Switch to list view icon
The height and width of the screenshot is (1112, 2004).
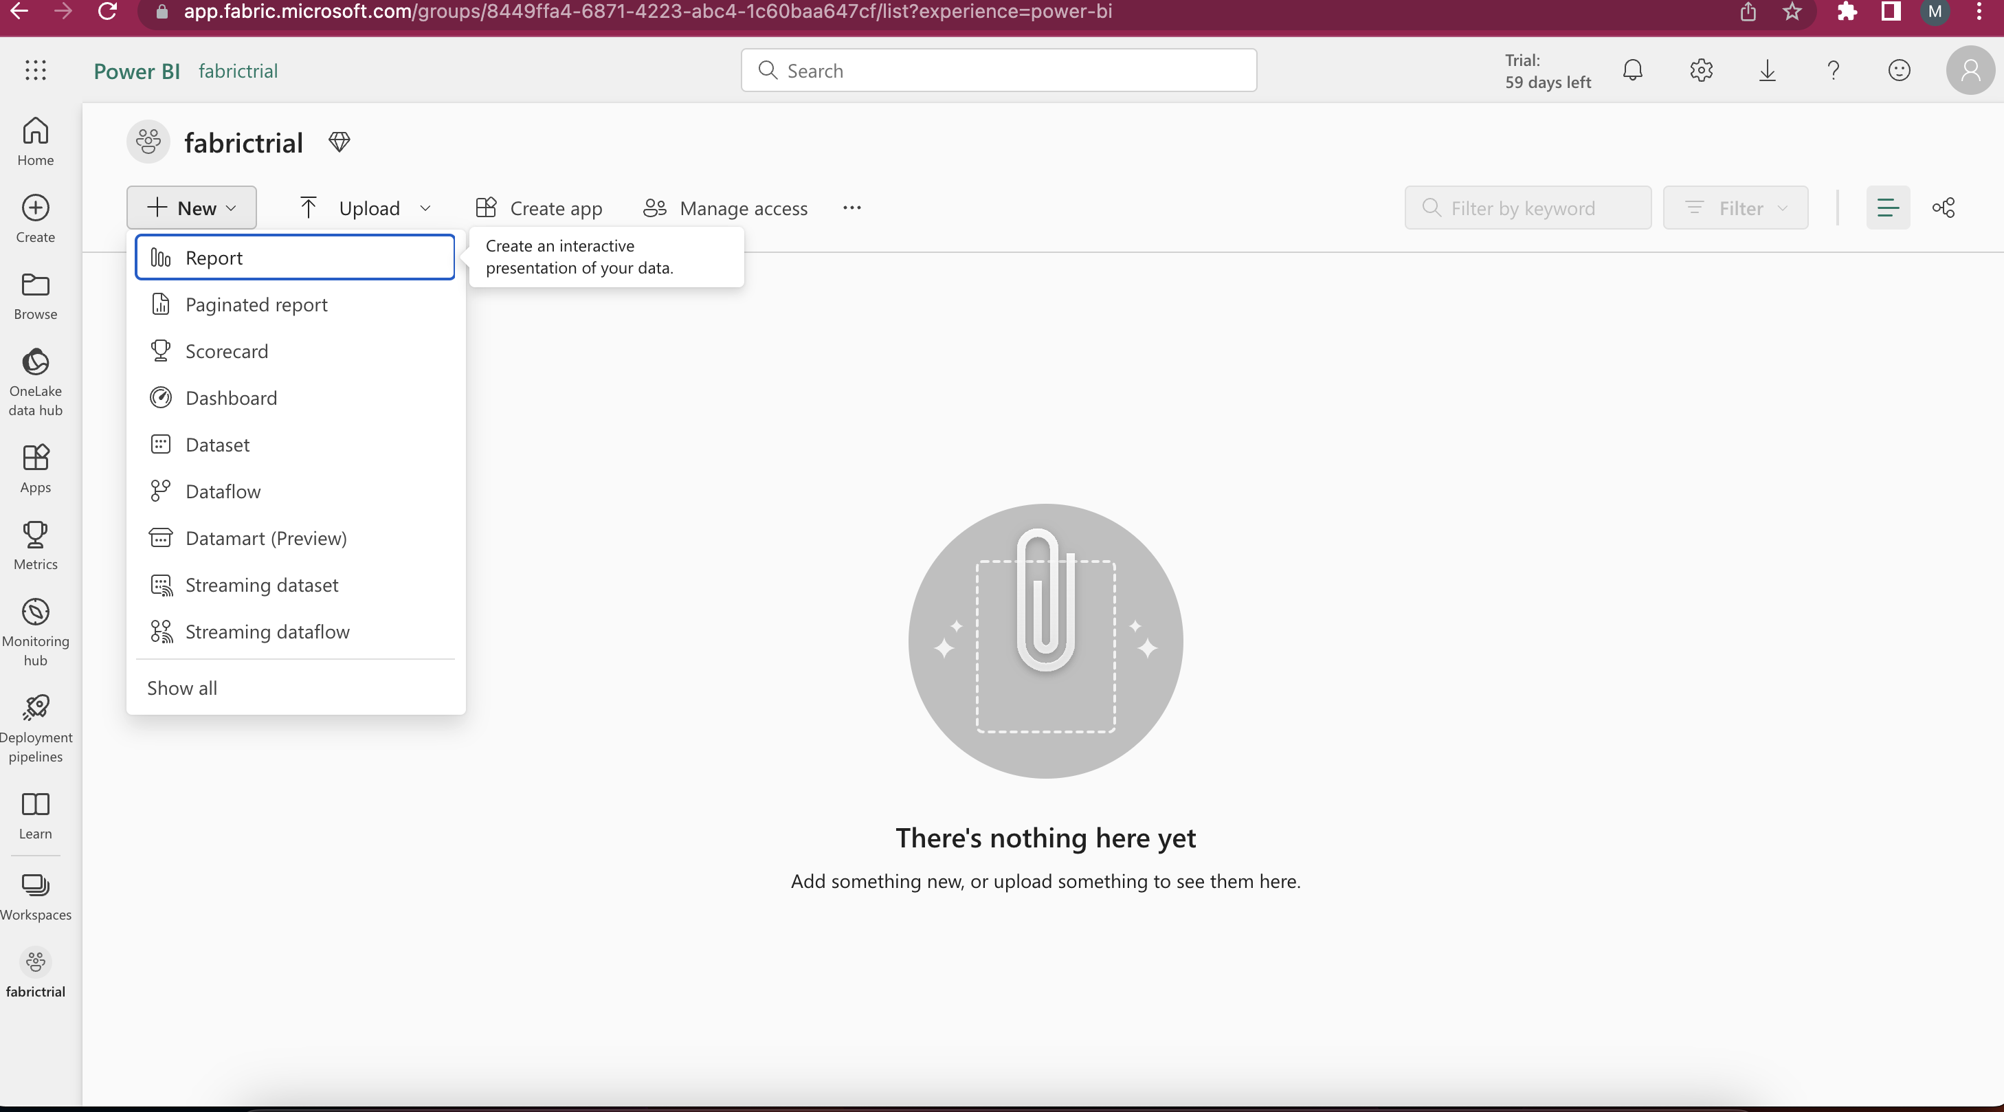point(1888,208)
